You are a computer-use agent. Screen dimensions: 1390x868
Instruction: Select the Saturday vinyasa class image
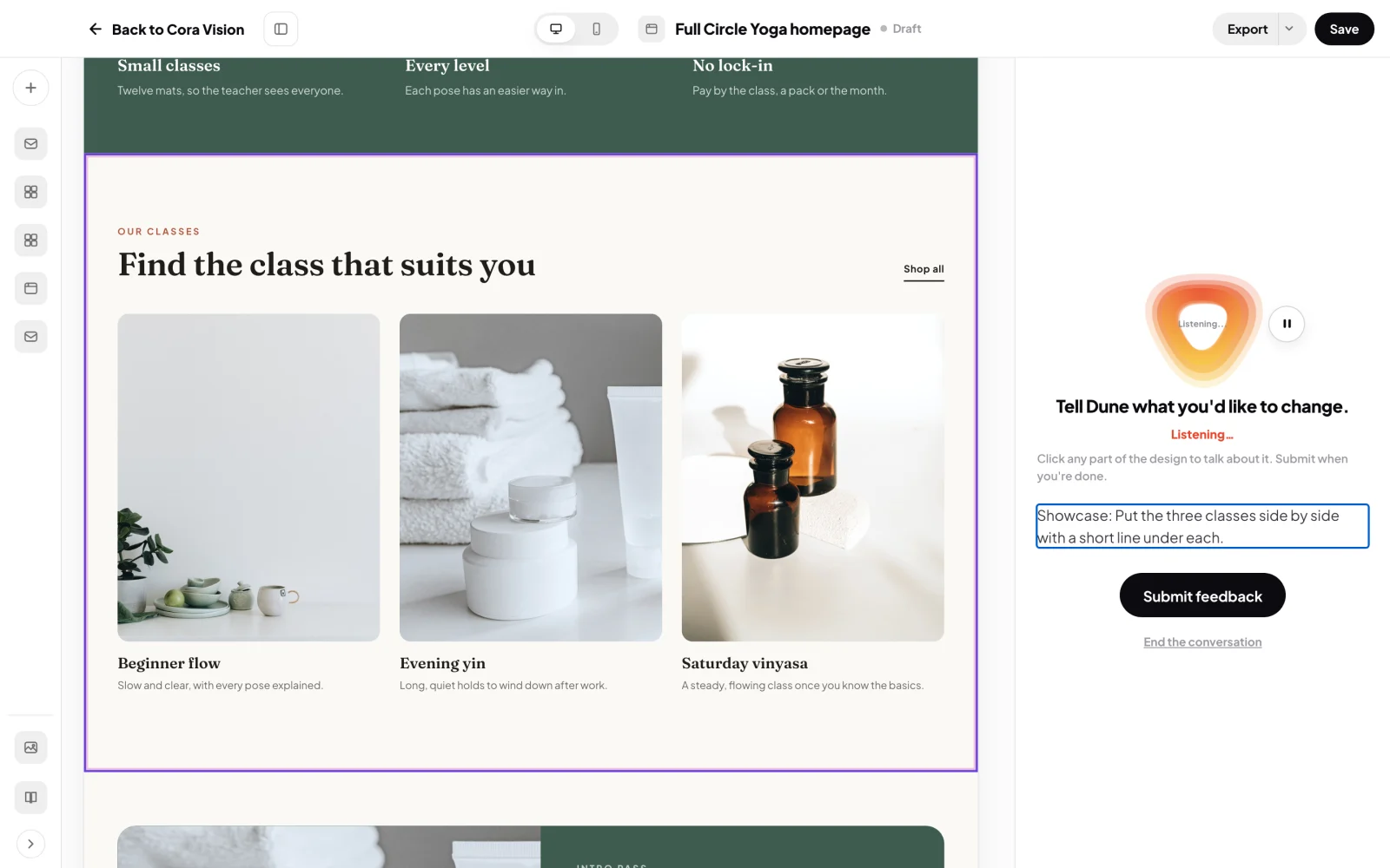pos(813,477)
